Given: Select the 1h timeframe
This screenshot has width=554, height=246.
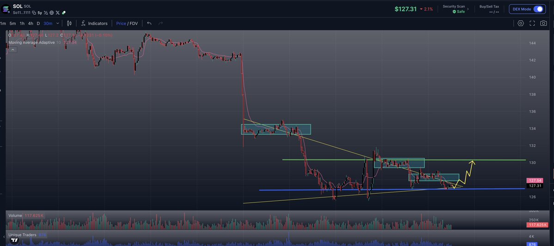Looking at the screenshot, I should point(22,23).
